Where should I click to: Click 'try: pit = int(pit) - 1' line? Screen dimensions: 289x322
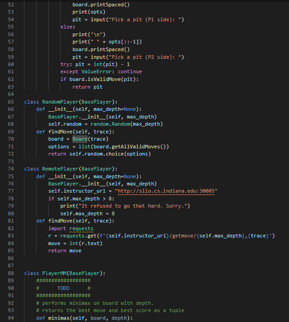pos(95,64)
